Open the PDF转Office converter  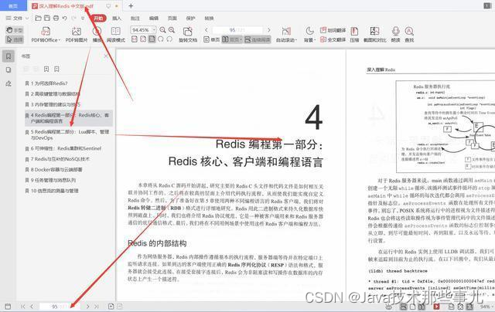click(46, 34)
